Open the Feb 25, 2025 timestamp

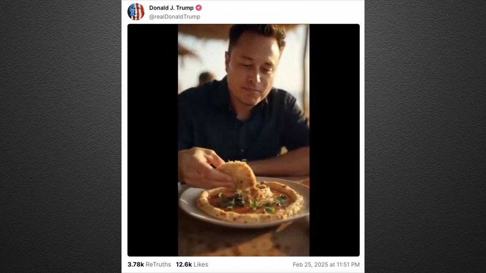click(x=326, y=265)
